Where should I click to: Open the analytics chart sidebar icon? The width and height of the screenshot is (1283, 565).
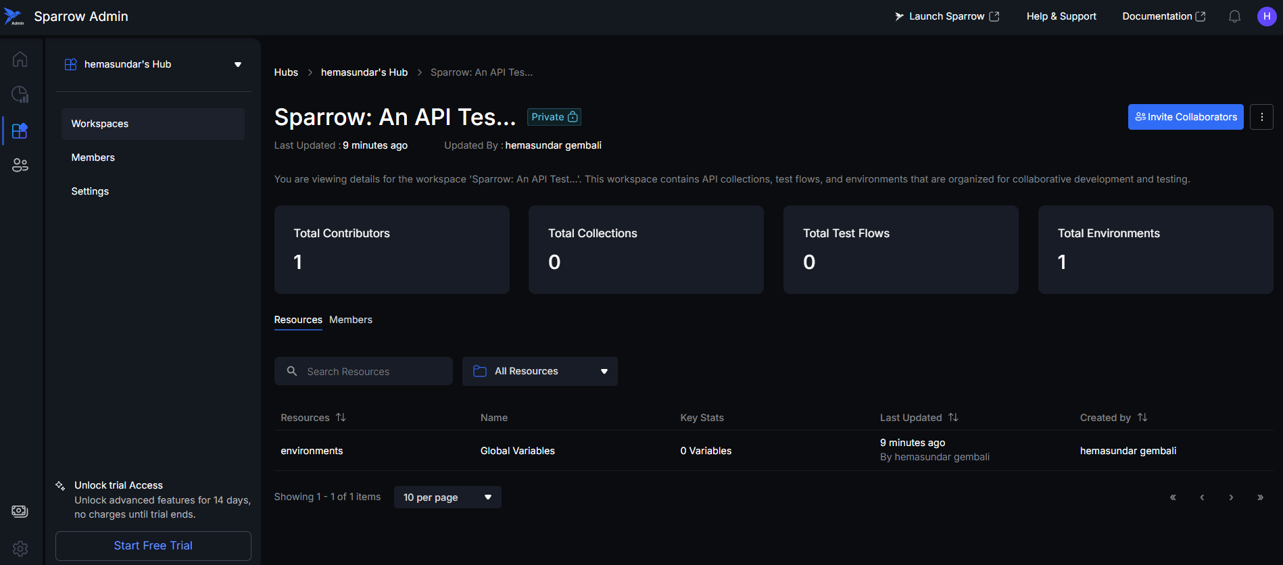pyautogui.click(x=20, y=95)
